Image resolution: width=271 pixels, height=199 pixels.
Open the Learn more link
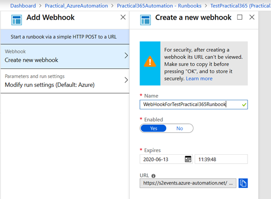tap(199, 78)
